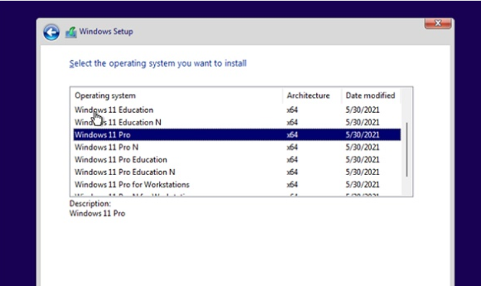Click the Description label below the list
481x286 pixels.
tap(89, 204)
